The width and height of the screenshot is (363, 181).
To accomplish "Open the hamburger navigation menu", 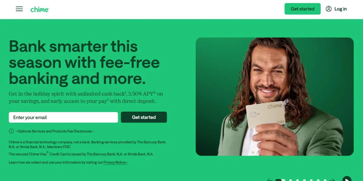I will [x=19, y=9].
